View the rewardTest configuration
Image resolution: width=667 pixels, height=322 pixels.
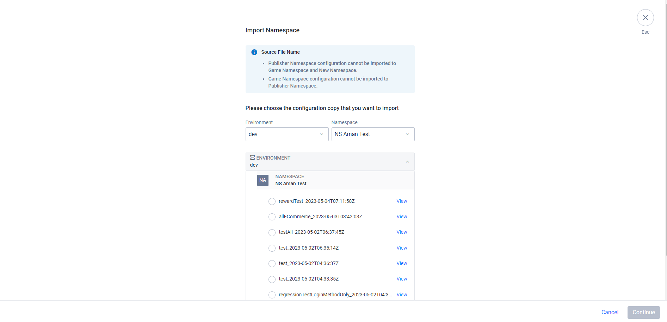pyautogui.click(x=402, y=201)
